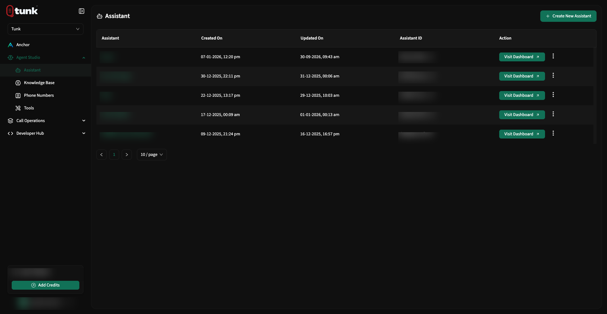Click the Knowledge Base brain icon
Viewport: 607px width, 314px height.
[x=18, y=83]
